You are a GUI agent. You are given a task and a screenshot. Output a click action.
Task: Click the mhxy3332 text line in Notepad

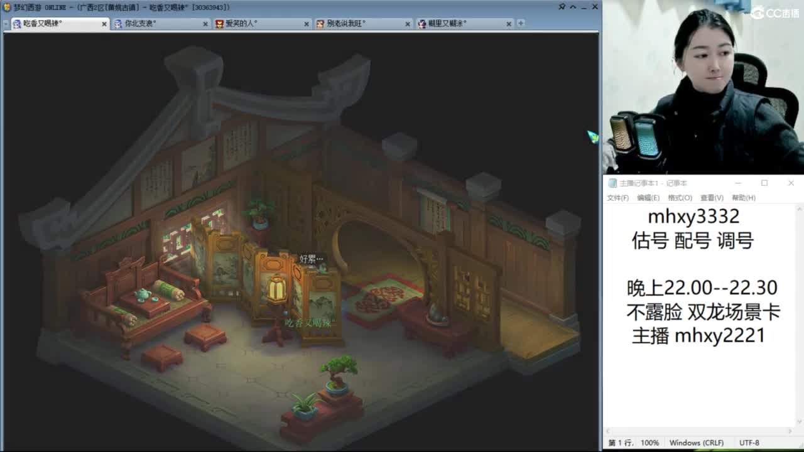tap(693, 217)
